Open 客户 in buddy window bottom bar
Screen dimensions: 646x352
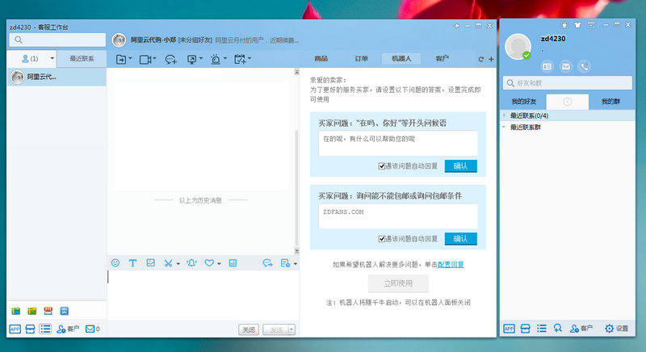(581, 328)
